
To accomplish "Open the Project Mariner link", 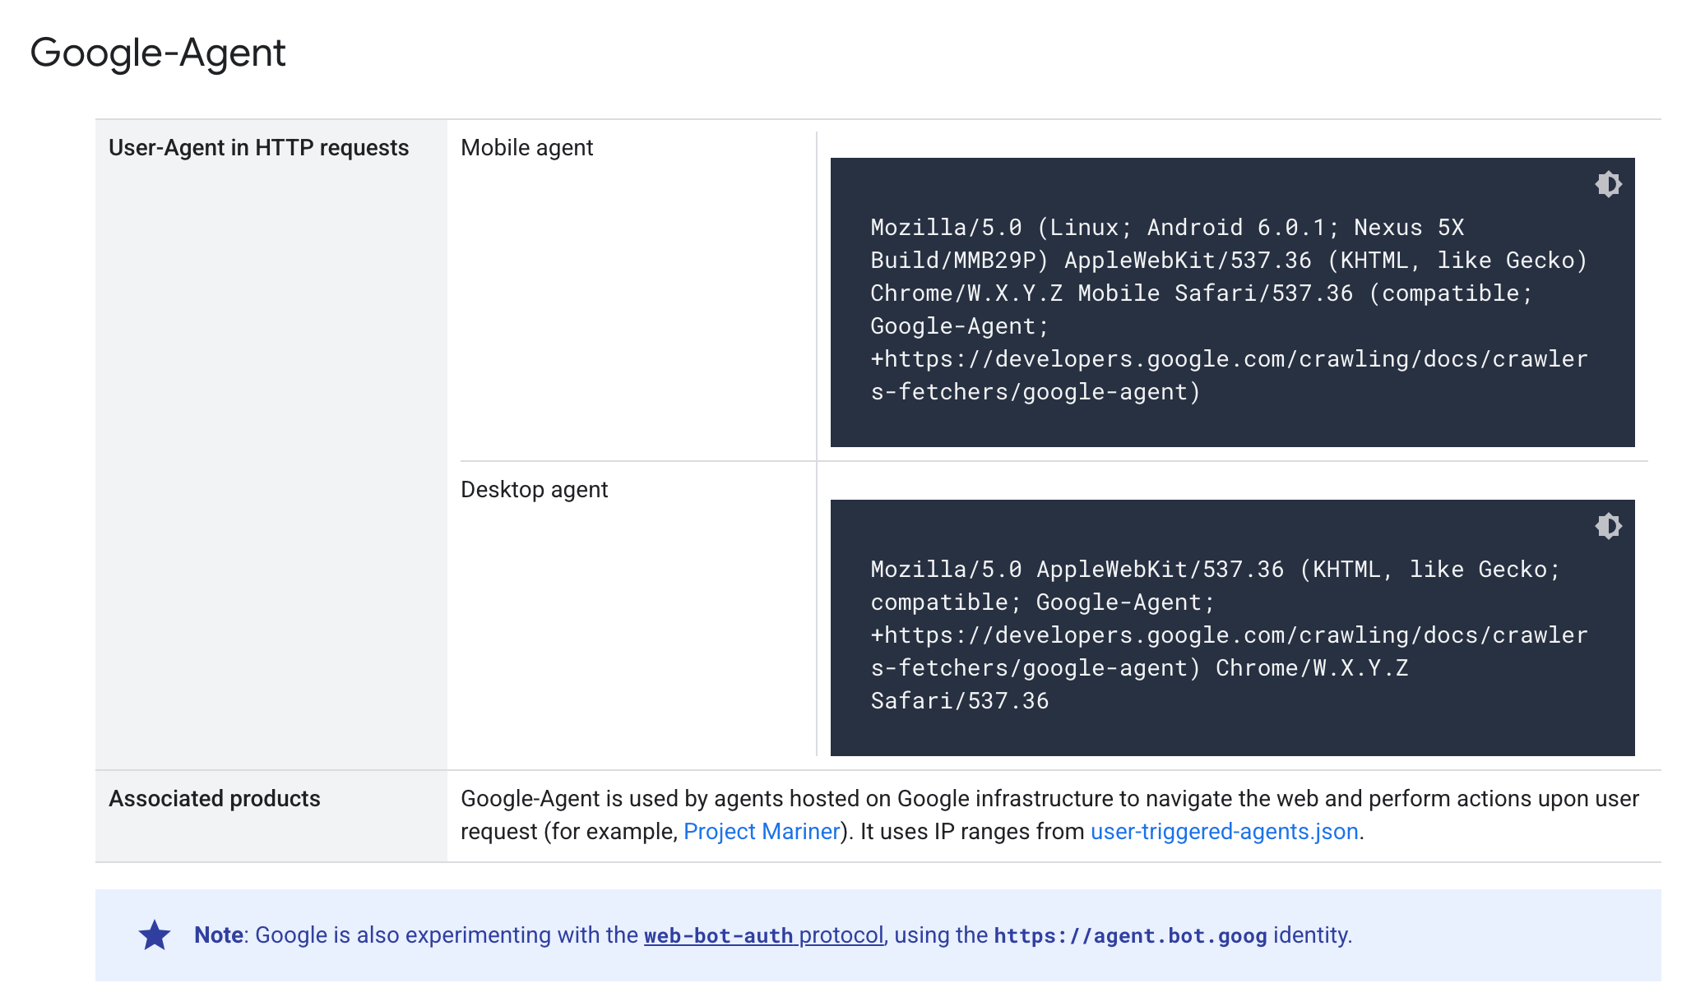I will click(762, 832).
